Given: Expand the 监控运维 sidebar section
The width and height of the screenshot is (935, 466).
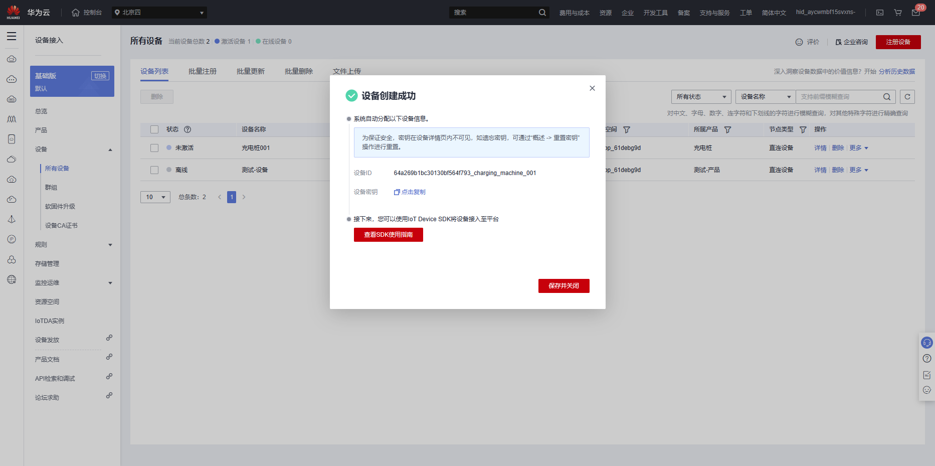Looking at the screenshot, I should point(110,283).
